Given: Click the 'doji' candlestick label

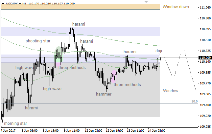Looking at the screenshot, I should [159, 51].
